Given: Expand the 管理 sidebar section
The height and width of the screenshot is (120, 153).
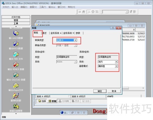Looking at the screenshot, I should point(16,20).
